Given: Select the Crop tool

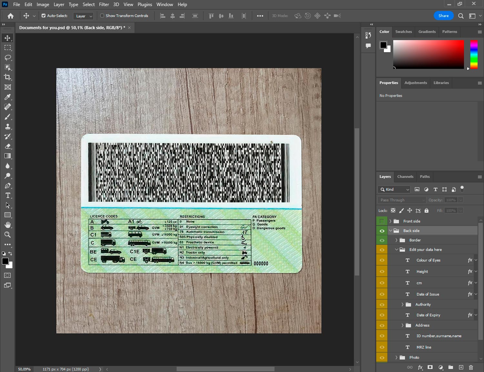Looking at the screenshot, I should pyautogui.click(x=8, y=77).
